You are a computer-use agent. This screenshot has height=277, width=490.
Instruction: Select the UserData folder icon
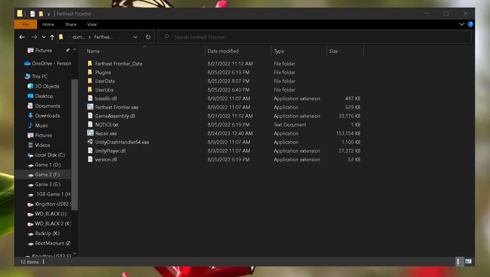(90, 81)
